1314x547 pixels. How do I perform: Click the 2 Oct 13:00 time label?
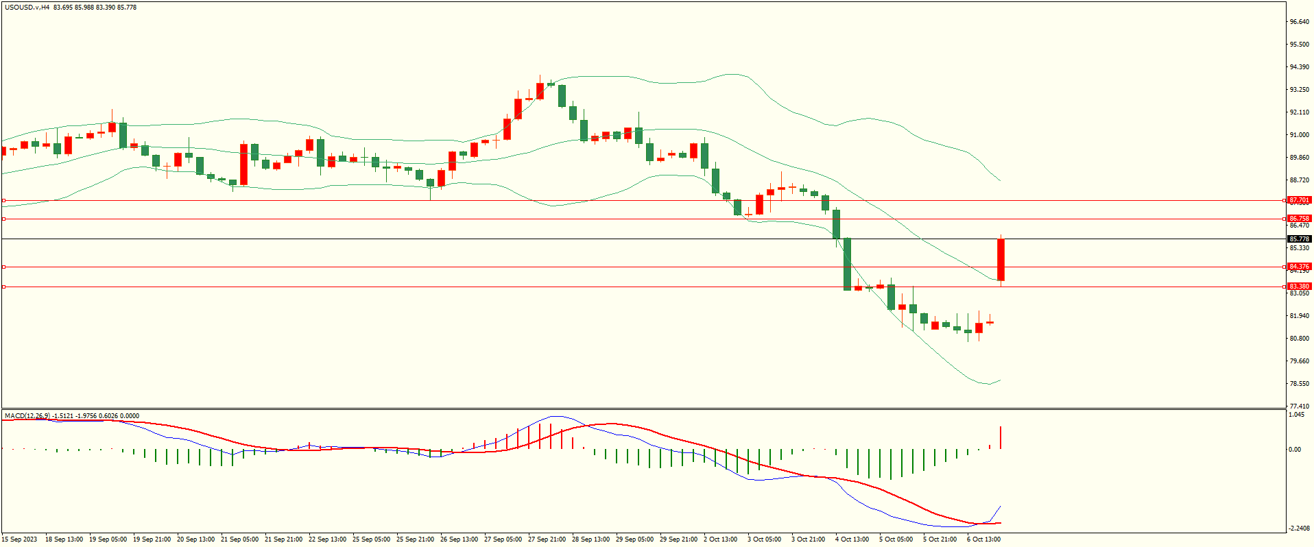720,539
